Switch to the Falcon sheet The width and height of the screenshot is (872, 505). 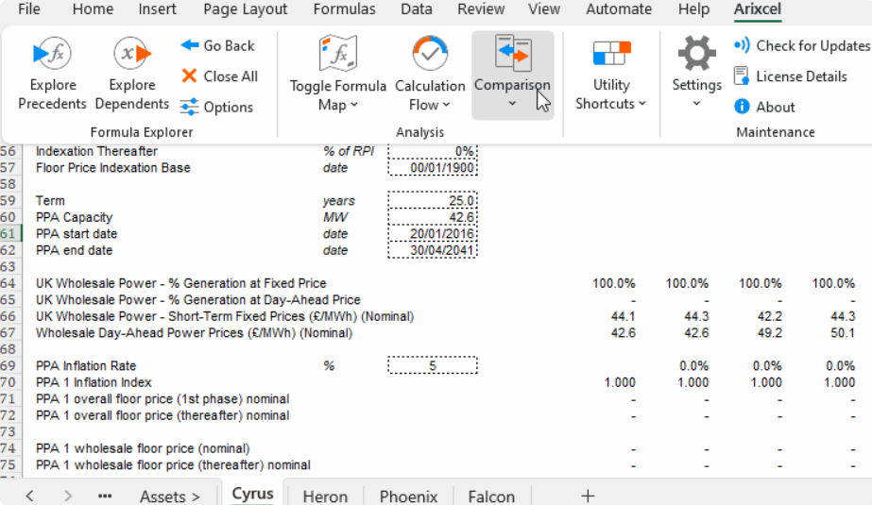click(491, 496)
